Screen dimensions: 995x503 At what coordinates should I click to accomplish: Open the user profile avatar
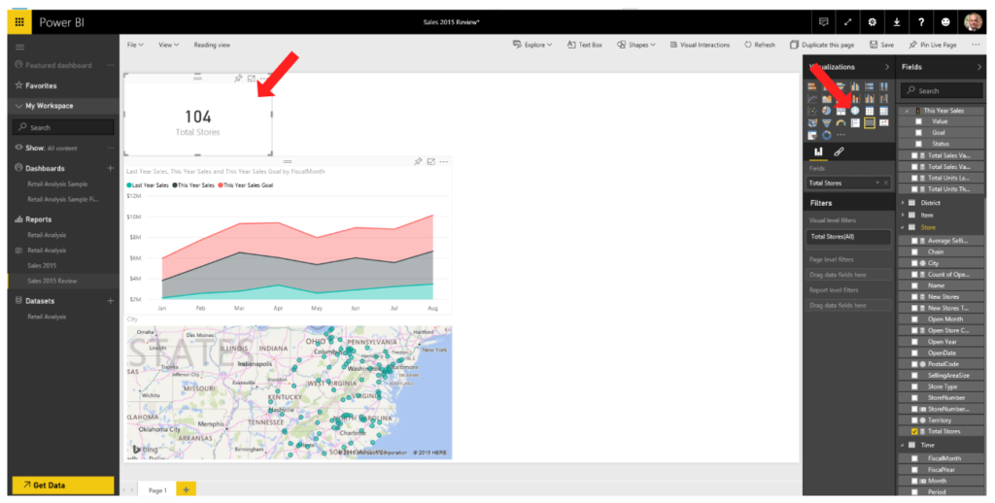coord(973,22)
